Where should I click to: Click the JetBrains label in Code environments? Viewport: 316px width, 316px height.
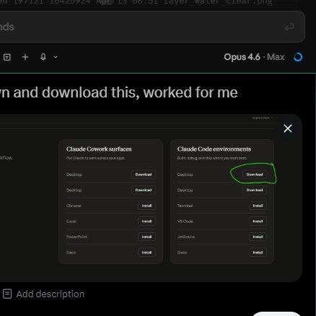point(186,237)
